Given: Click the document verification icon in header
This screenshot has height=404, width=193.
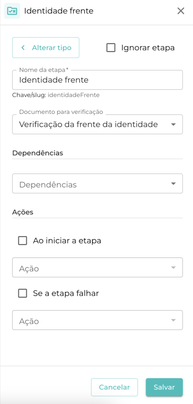Looking at the screenshot, I should (12, 11).
